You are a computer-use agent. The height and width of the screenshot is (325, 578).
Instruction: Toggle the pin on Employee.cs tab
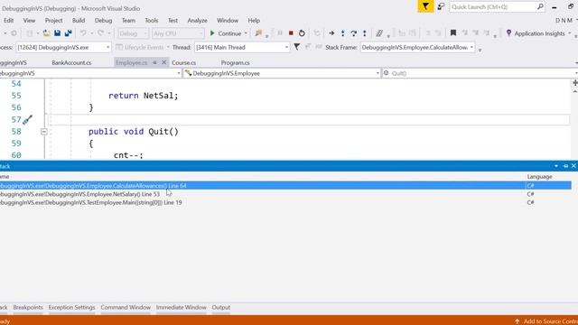click(154, 62)
